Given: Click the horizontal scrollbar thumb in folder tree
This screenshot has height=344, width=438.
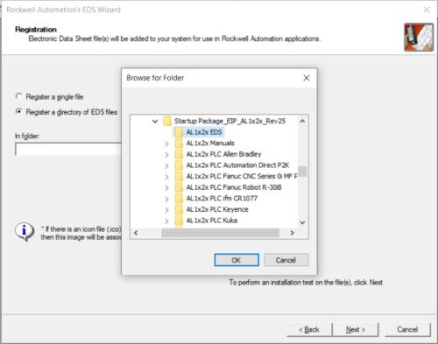Looking at the screenshot, I should point(221,233).
